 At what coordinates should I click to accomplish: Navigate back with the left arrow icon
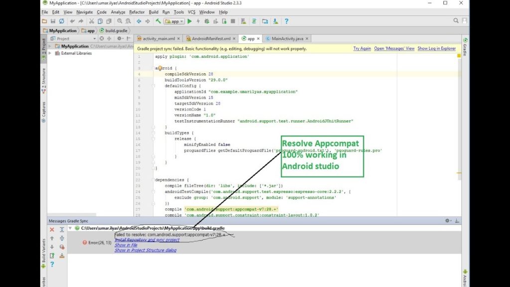coord(139,21)
